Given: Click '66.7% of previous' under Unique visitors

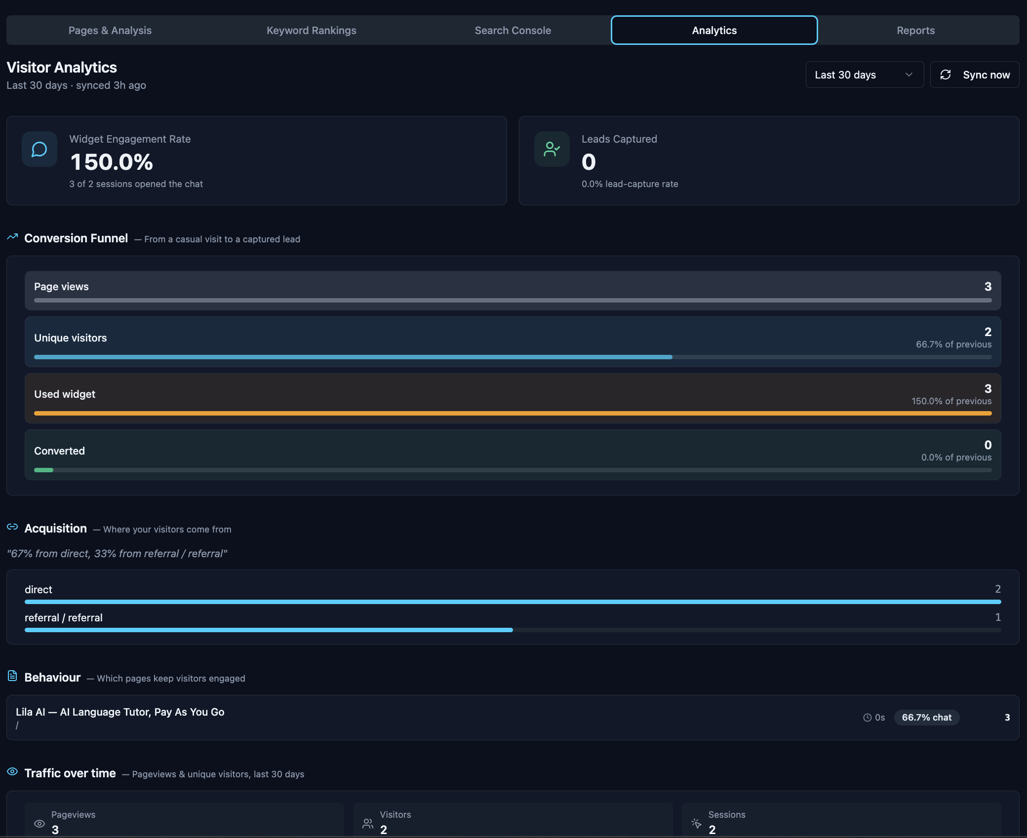Looking at the screenshot, I should (x=953, y=344).
